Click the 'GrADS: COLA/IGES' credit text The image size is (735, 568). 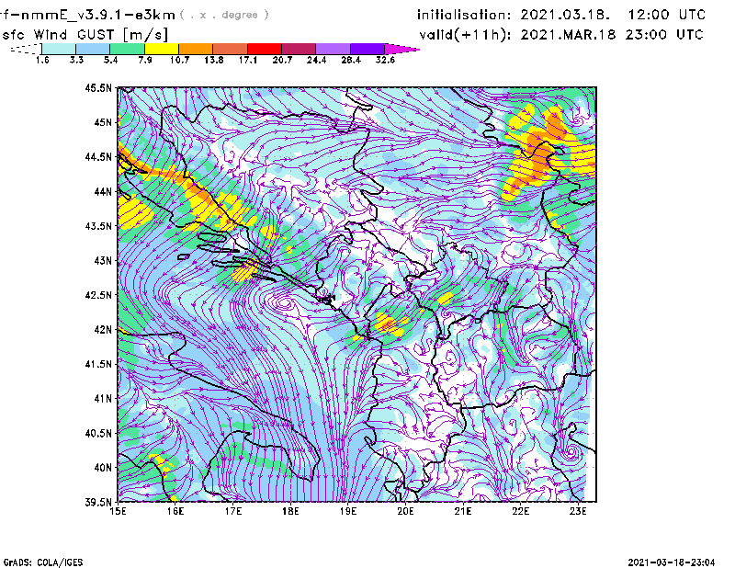(43, 562)
